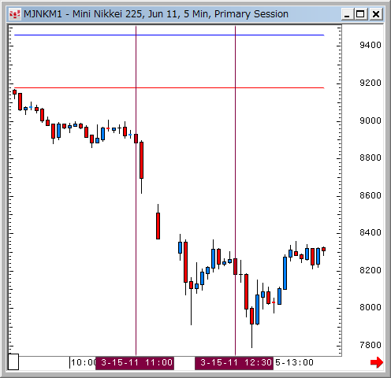Click the chart window icon in title bar
This screenshot has height=378, width=391.
[15, 14]
